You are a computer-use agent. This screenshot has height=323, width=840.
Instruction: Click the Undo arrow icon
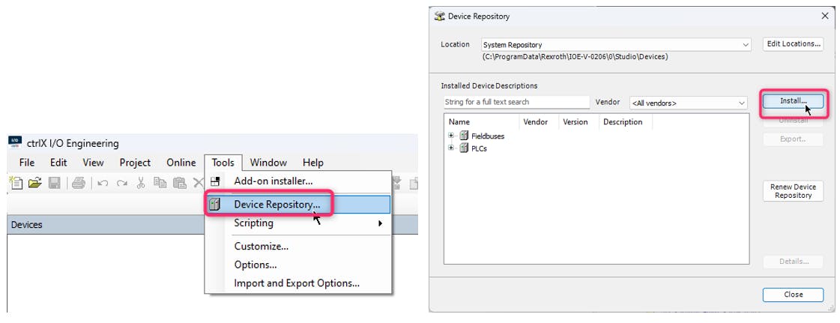(103, 183)
